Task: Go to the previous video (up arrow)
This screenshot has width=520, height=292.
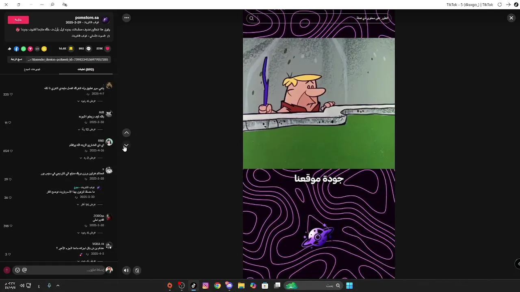Action: pyautogui.click(x=126, y=133)
